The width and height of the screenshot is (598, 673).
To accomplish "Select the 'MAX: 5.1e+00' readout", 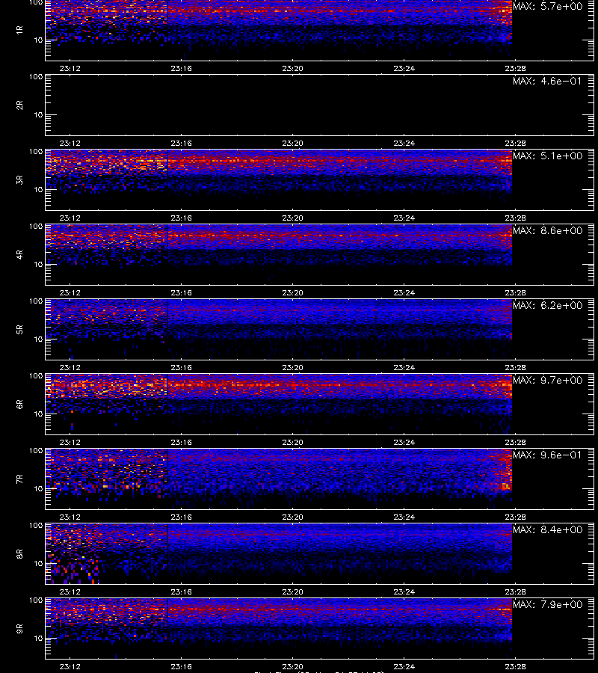I will coord(548,156).
